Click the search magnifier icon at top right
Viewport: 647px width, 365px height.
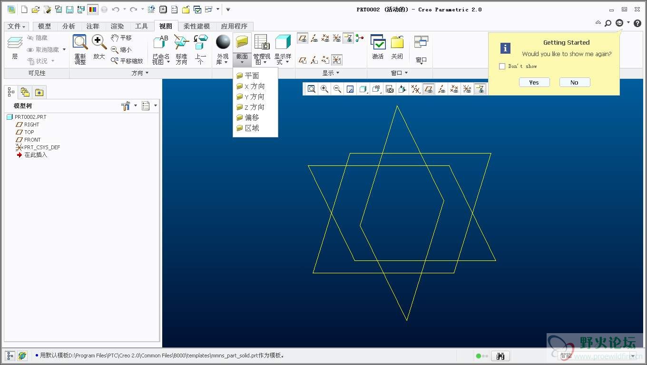pos(608,23)
